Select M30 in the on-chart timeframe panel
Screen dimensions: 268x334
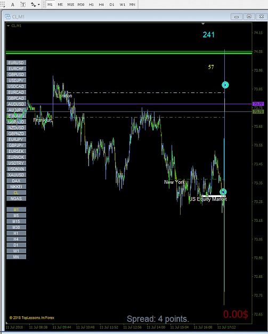[16, 227]
